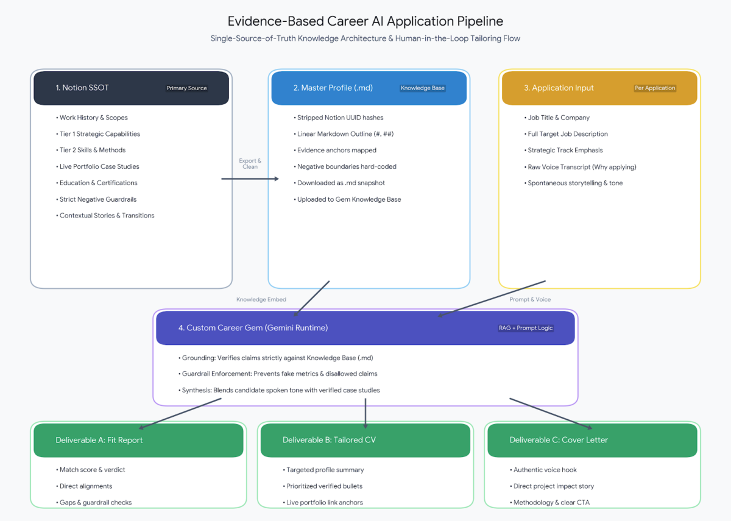The image size is (731, 521).
Task: Select "Spontaneous storytelling & tone" bullet
Action: click(573, 183)
